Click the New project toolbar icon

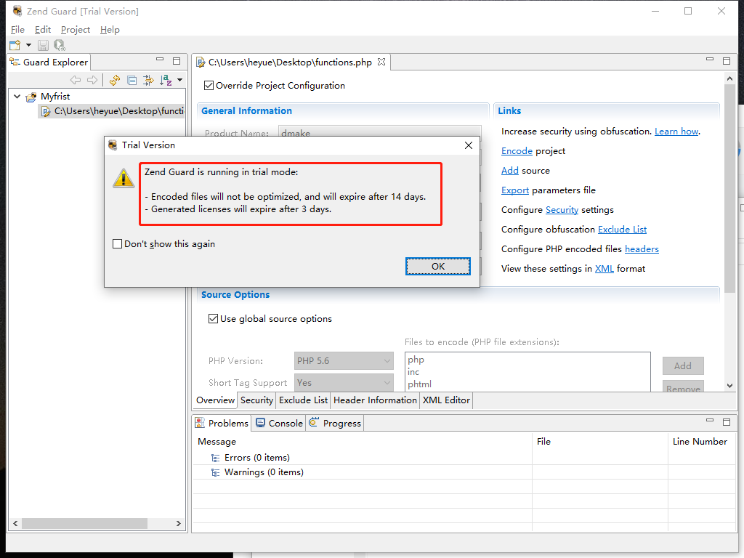[15, 45]
